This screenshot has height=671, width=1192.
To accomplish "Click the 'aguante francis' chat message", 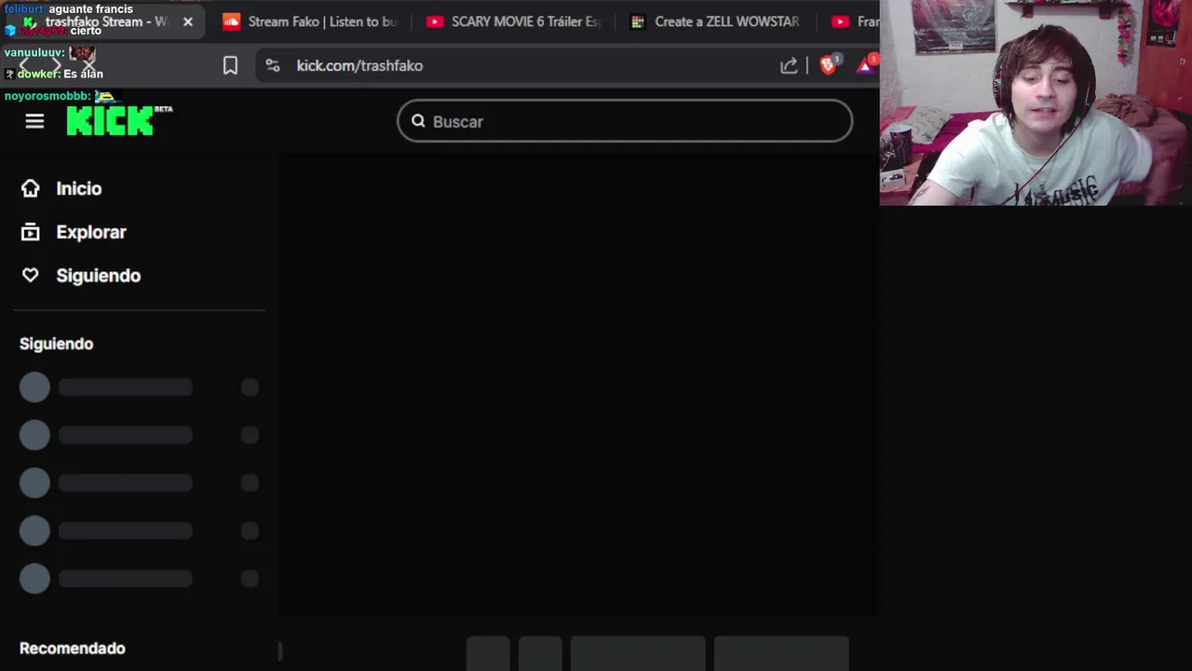I will point(90,9).
